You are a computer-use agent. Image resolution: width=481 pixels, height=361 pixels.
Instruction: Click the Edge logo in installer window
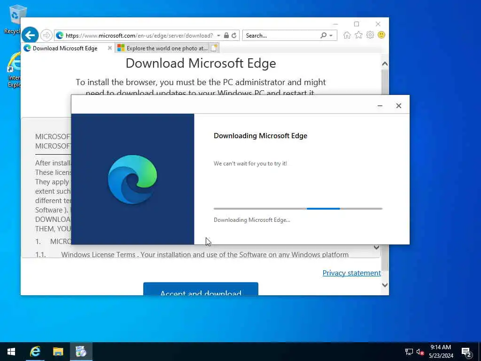pyautogui.click(x=132, y=179)
